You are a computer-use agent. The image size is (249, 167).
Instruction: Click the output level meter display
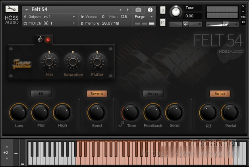(222, 12)
